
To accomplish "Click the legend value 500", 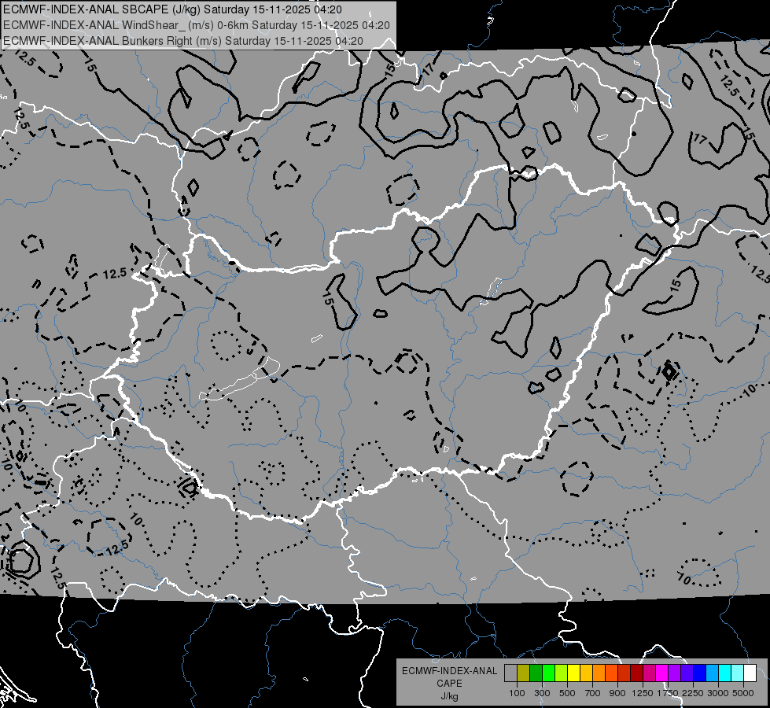I will (x=567, y=693).
